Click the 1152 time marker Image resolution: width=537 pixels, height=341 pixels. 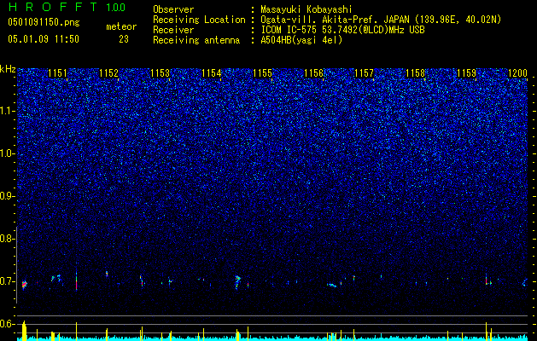pyautogui.click(x=109, y=72)
